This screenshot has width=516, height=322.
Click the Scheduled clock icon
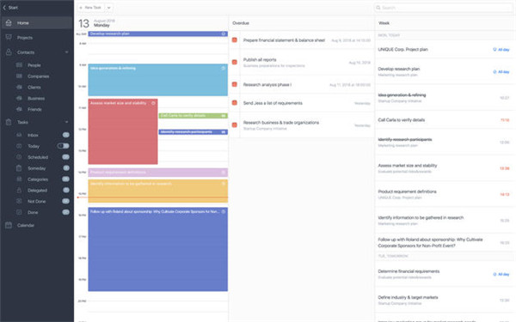tap(19, 157)
